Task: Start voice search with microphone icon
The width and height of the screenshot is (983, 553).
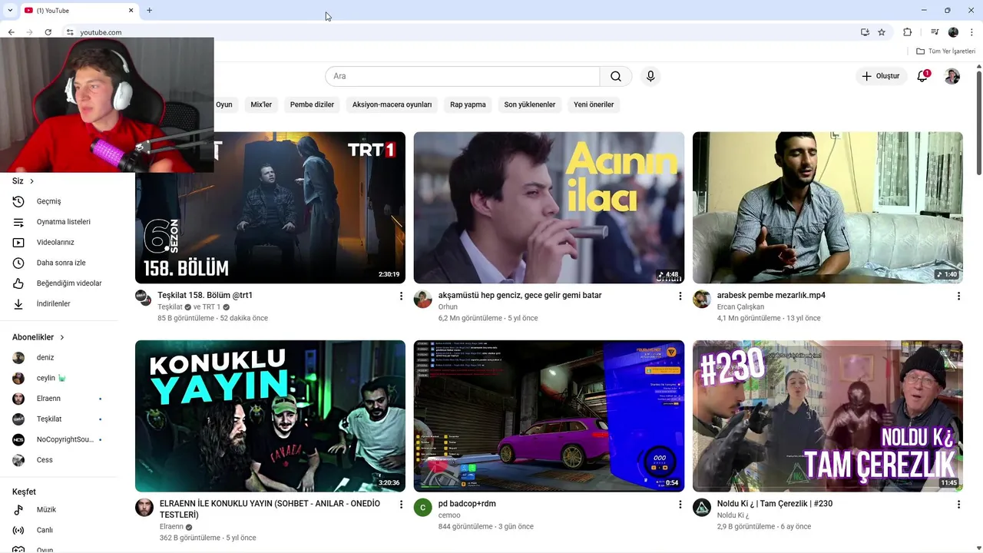Action: (650, 76)
